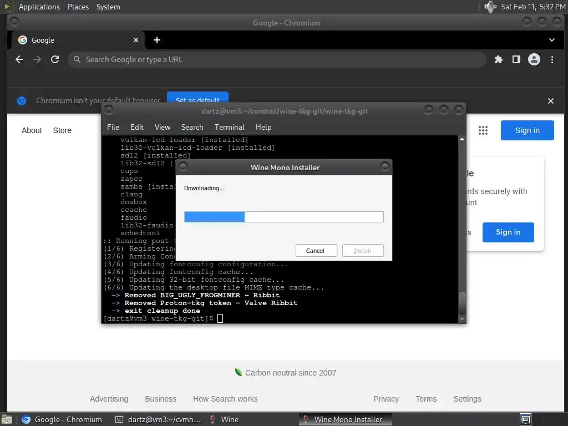568x426 pixels.
Task: Click Set as default button
Action: click(x=197, y=99)
